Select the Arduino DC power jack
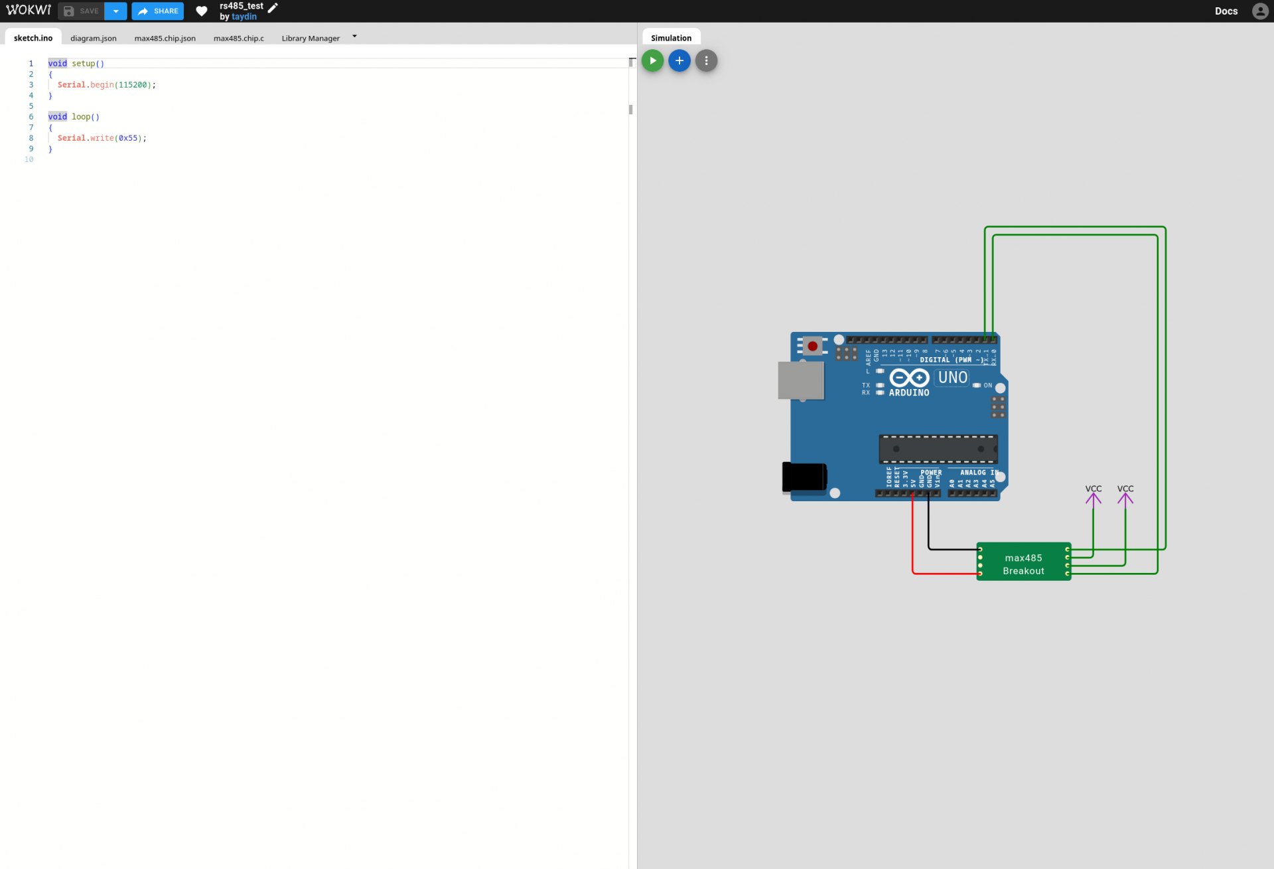This screenshot has width=1274, height=869. pyautogui.click(x=804, y=477)
